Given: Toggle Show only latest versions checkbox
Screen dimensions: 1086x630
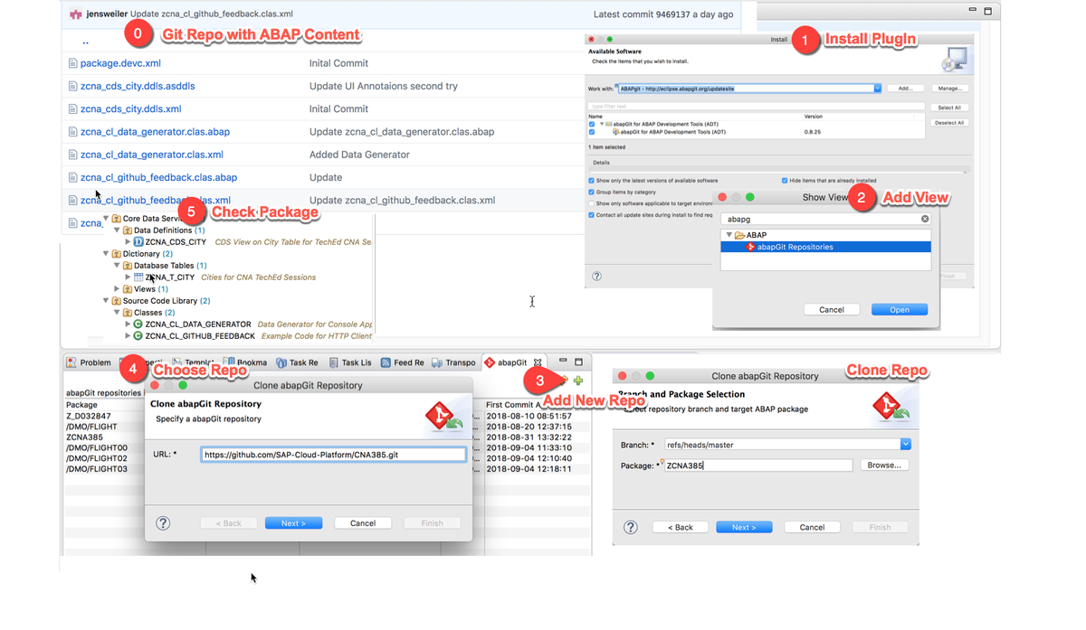Looking at the screenshot, I should [x=592, y=181].
